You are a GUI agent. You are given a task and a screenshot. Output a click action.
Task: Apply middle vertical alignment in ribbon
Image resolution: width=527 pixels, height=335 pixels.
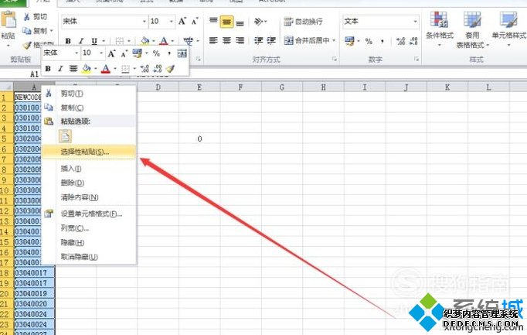pos(227,22)
